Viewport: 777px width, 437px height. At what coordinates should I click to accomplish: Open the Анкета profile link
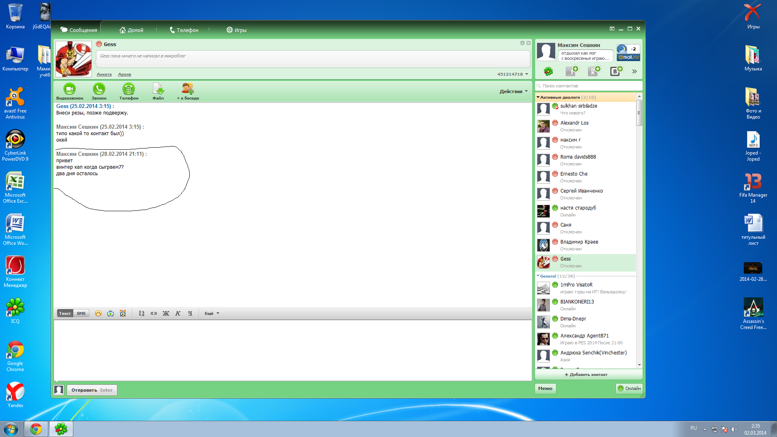click(x=104, y=74)
